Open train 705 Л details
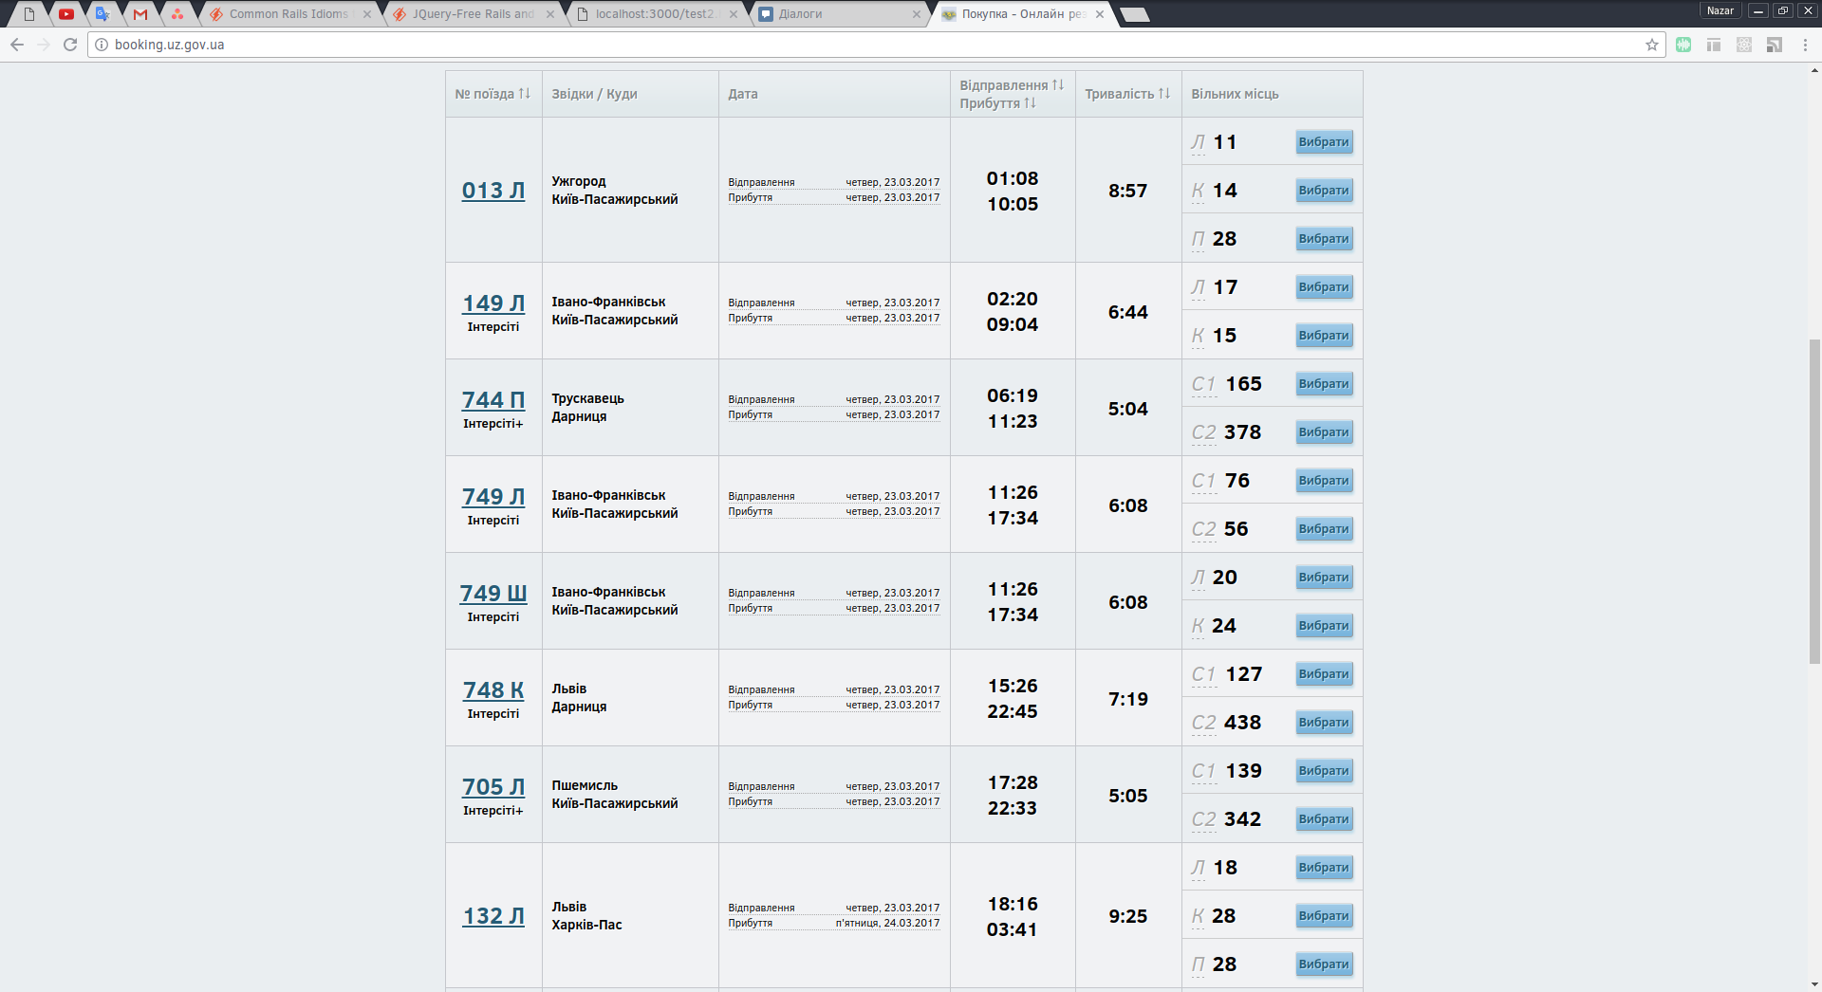1822x992 pixels. (x=493, y=786)
